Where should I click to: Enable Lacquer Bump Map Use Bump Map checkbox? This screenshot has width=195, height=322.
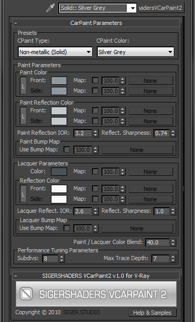67,228
